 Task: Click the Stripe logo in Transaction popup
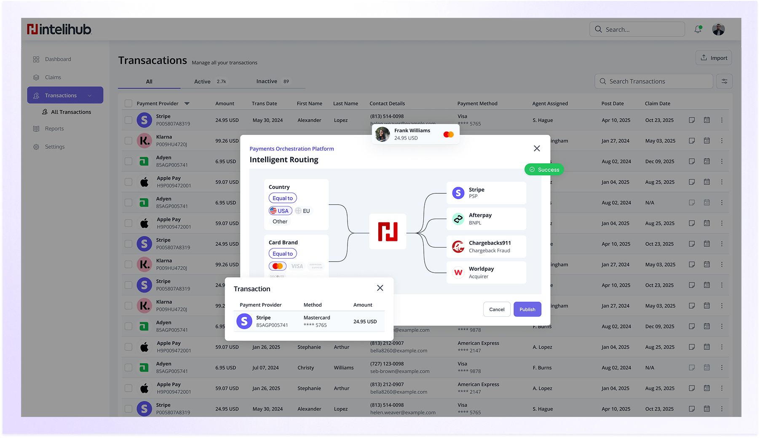coord(244,321)
